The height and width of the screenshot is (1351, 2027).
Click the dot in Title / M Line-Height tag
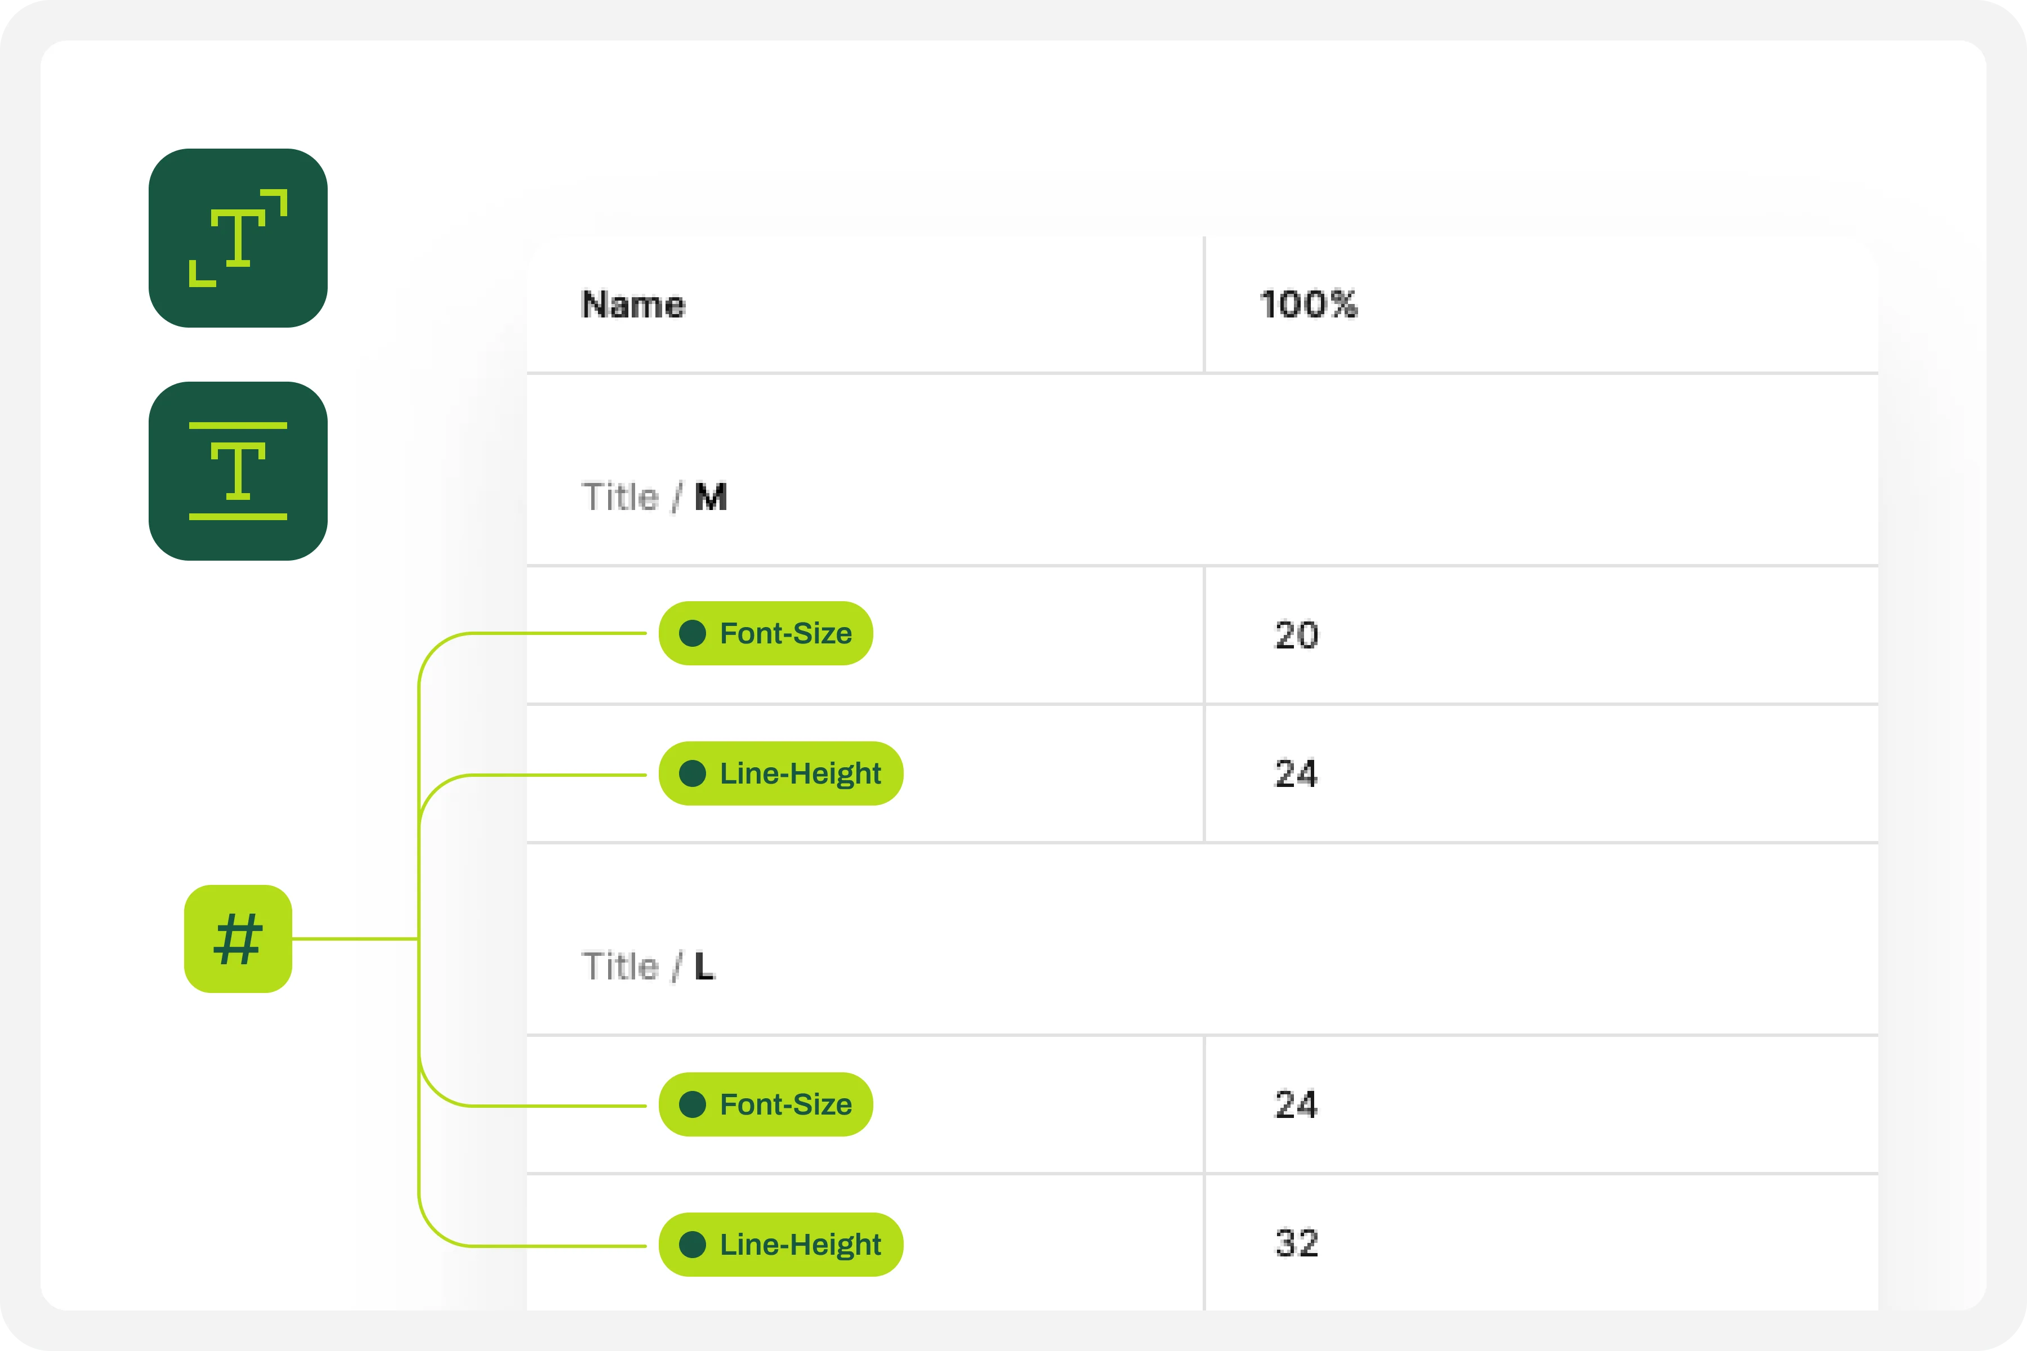coord(692,773)
